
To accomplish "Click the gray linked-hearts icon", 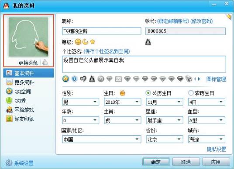I will pos(83,79).
